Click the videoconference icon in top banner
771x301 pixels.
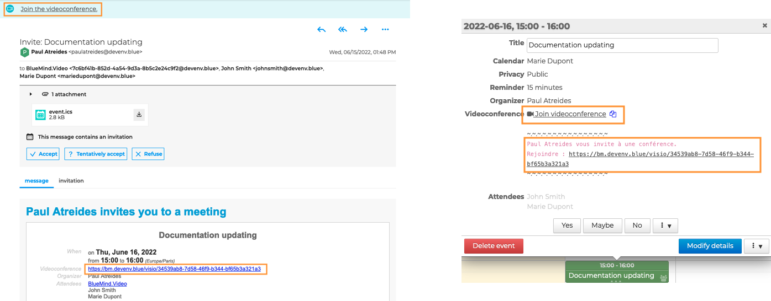(9, 9)
